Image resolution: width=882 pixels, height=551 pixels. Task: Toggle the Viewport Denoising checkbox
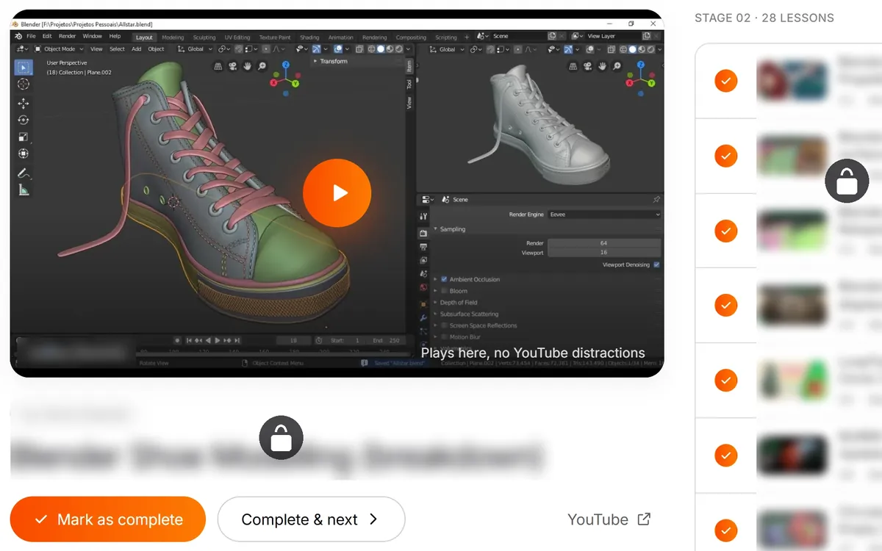[x=656, y=264]
